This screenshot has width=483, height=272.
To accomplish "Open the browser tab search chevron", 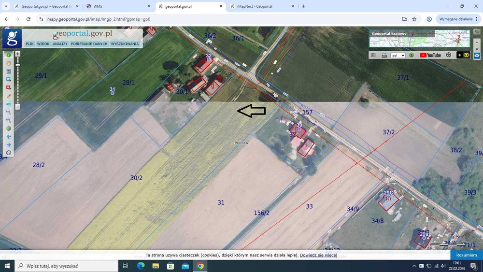I will click(x=6, y=6).
